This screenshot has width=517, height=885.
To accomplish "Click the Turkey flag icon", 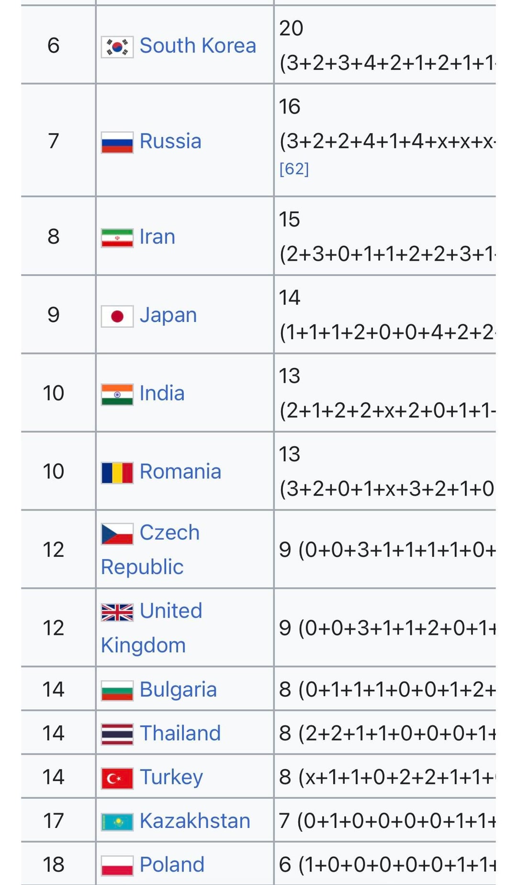I will pyautogui.click(x=117, y=778).
